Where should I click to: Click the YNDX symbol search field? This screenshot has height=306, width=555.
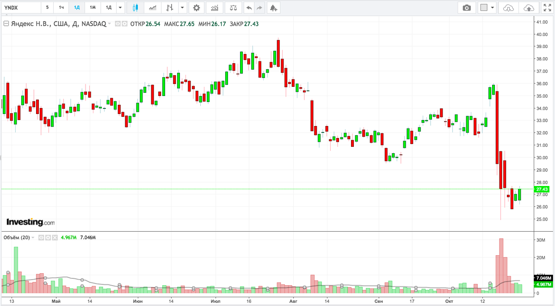(20, 7)
